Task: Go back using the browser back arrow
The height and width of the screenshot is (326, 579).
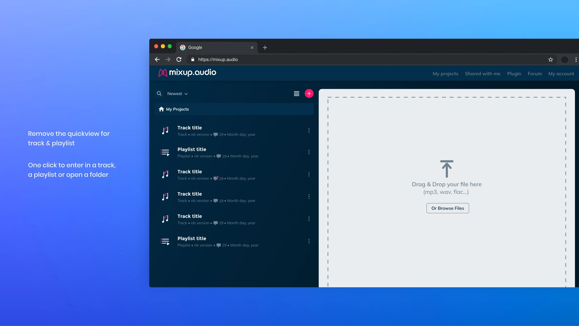Action: (x=157, y=59)
